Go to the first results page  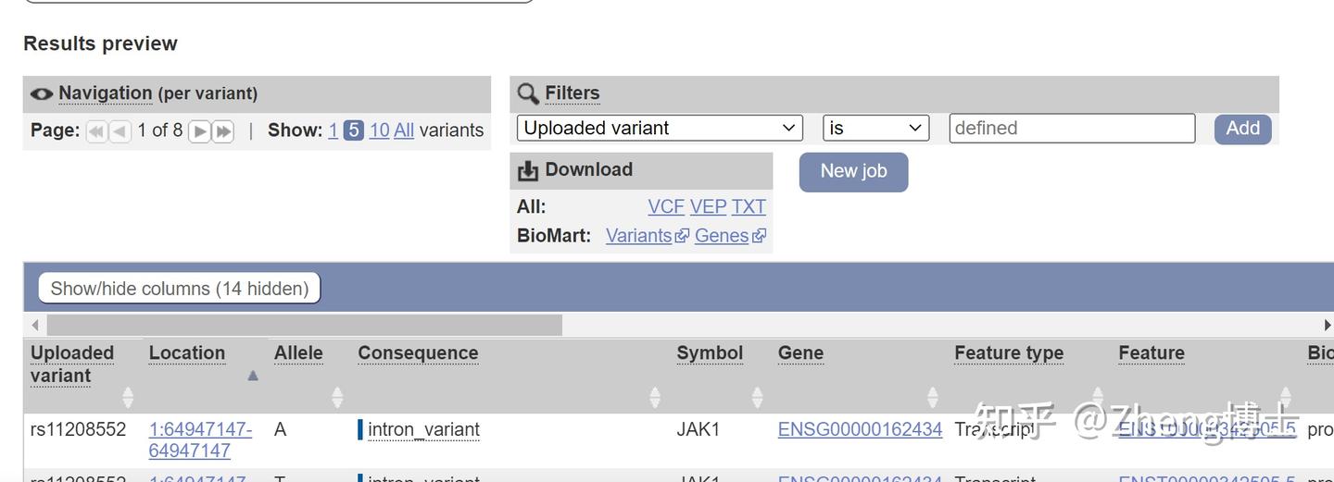point(96,131)
